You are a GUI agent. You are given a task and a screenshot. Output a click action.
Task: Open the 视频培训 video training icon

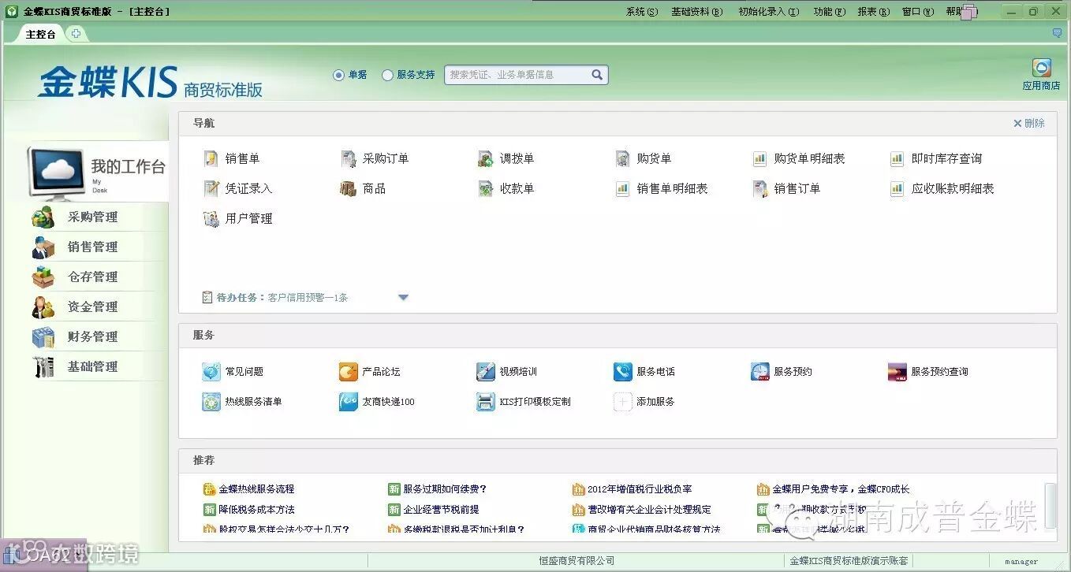(x=486, y=371)
